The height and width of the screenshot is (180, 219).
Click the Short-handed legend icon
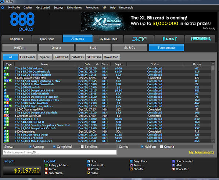(173, 161)
